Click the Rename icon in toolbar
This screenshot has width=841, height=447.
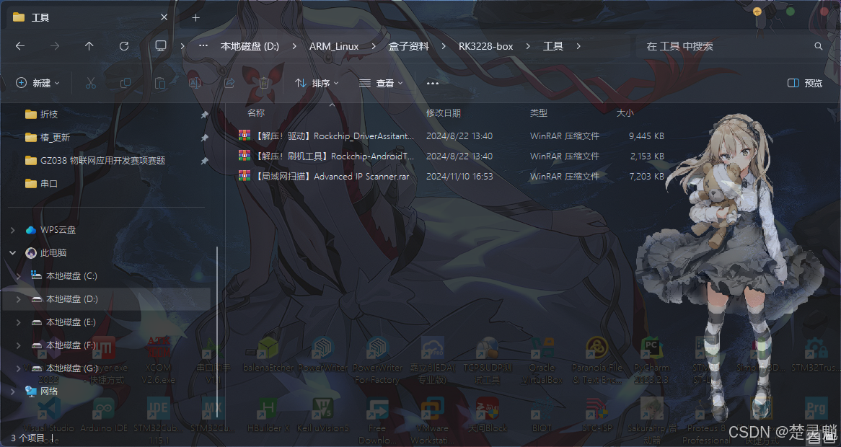pos(195,82)
